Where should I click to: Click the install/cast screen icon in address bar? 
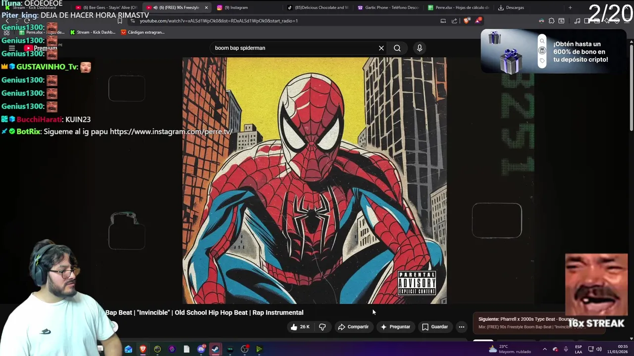[x=443, y=21]
